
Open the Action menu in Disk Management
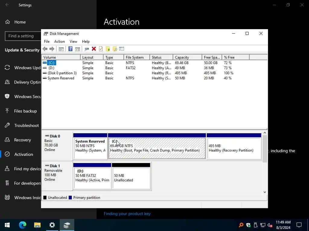coord(59,42)
